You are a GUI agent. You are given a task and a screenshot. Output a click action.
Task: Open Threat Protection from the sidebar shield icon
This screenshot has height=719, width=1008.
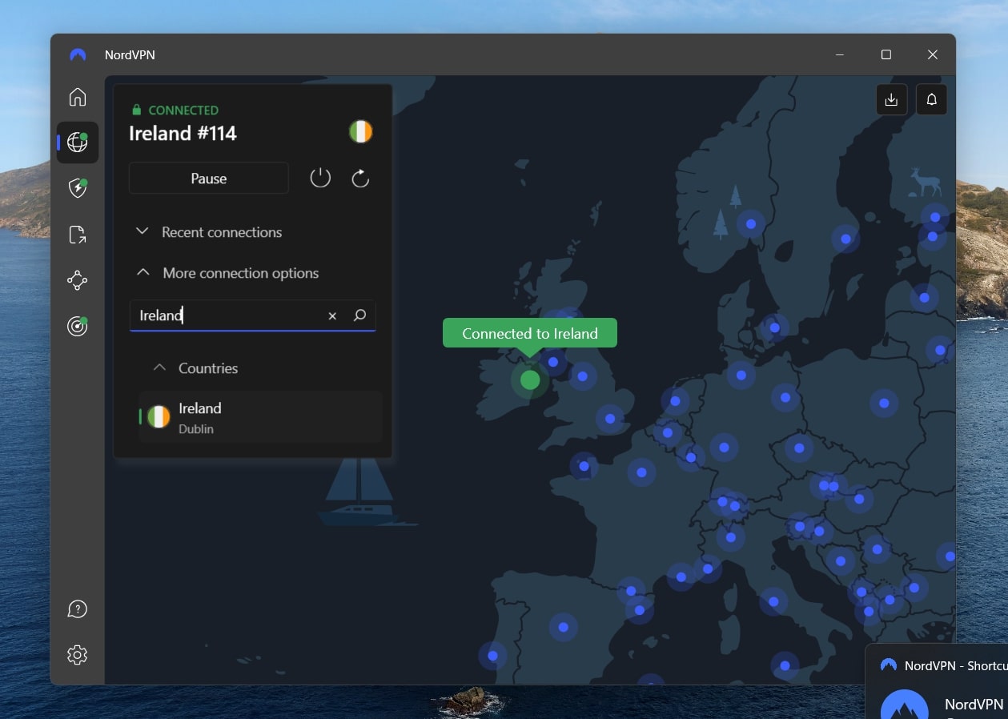click(x=77, y=188)
